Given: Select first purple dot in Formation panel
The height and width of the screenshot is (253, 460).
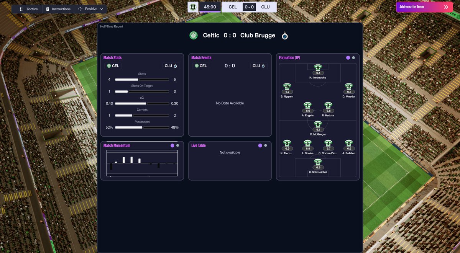Looking at the screenshot, I should 348,58.
